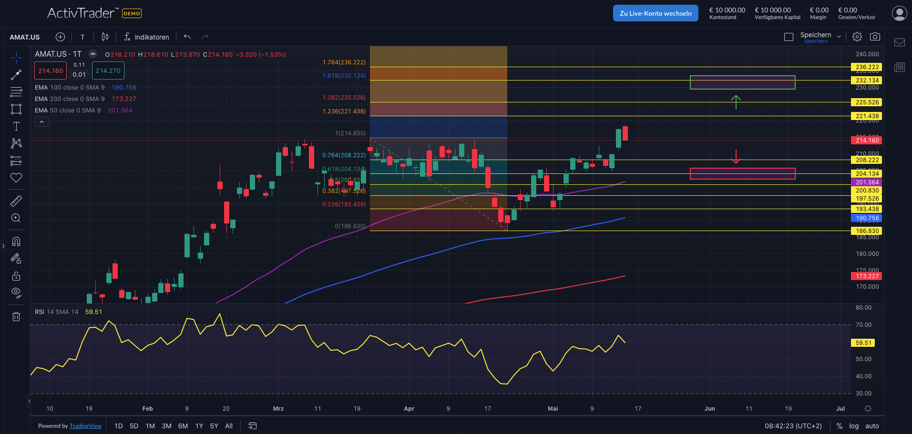Toggle the log scale option

pyautogui.click(x=854, y=426)
